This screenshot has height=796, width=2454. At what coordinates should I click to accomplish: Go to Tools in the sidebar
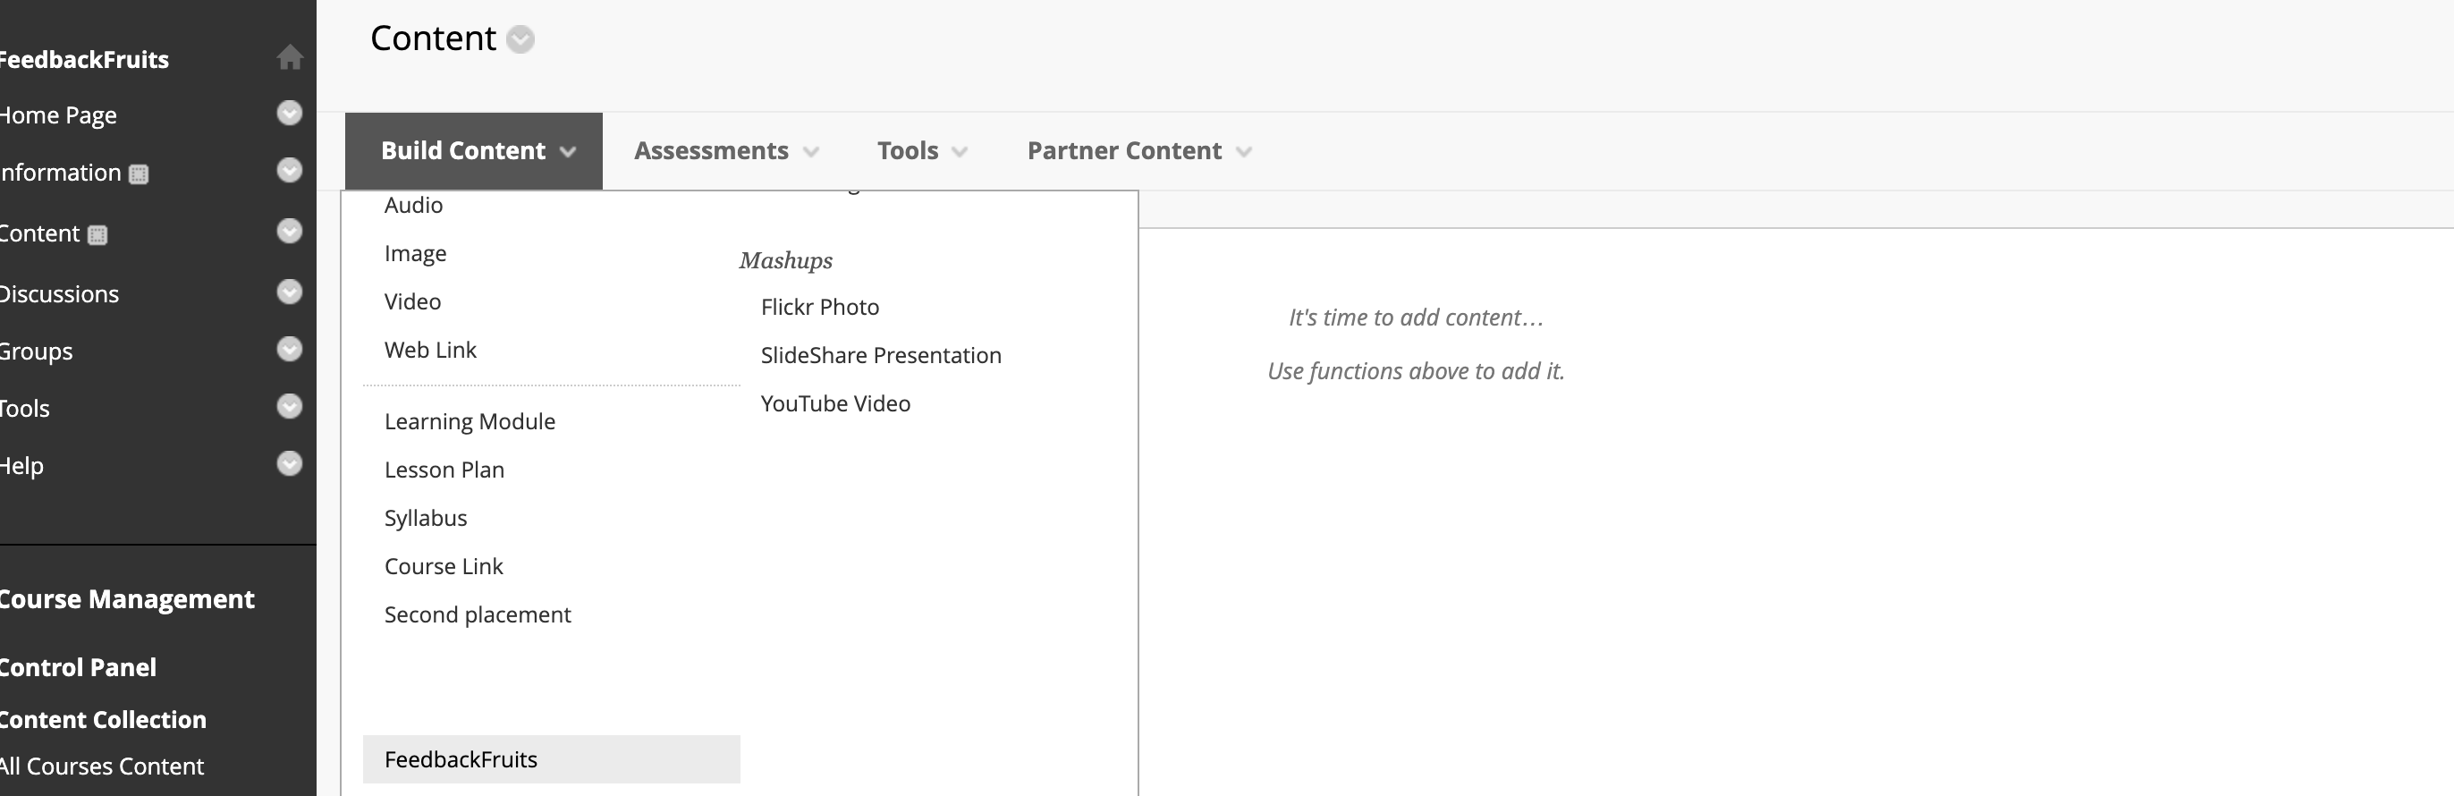coord(25,409)
